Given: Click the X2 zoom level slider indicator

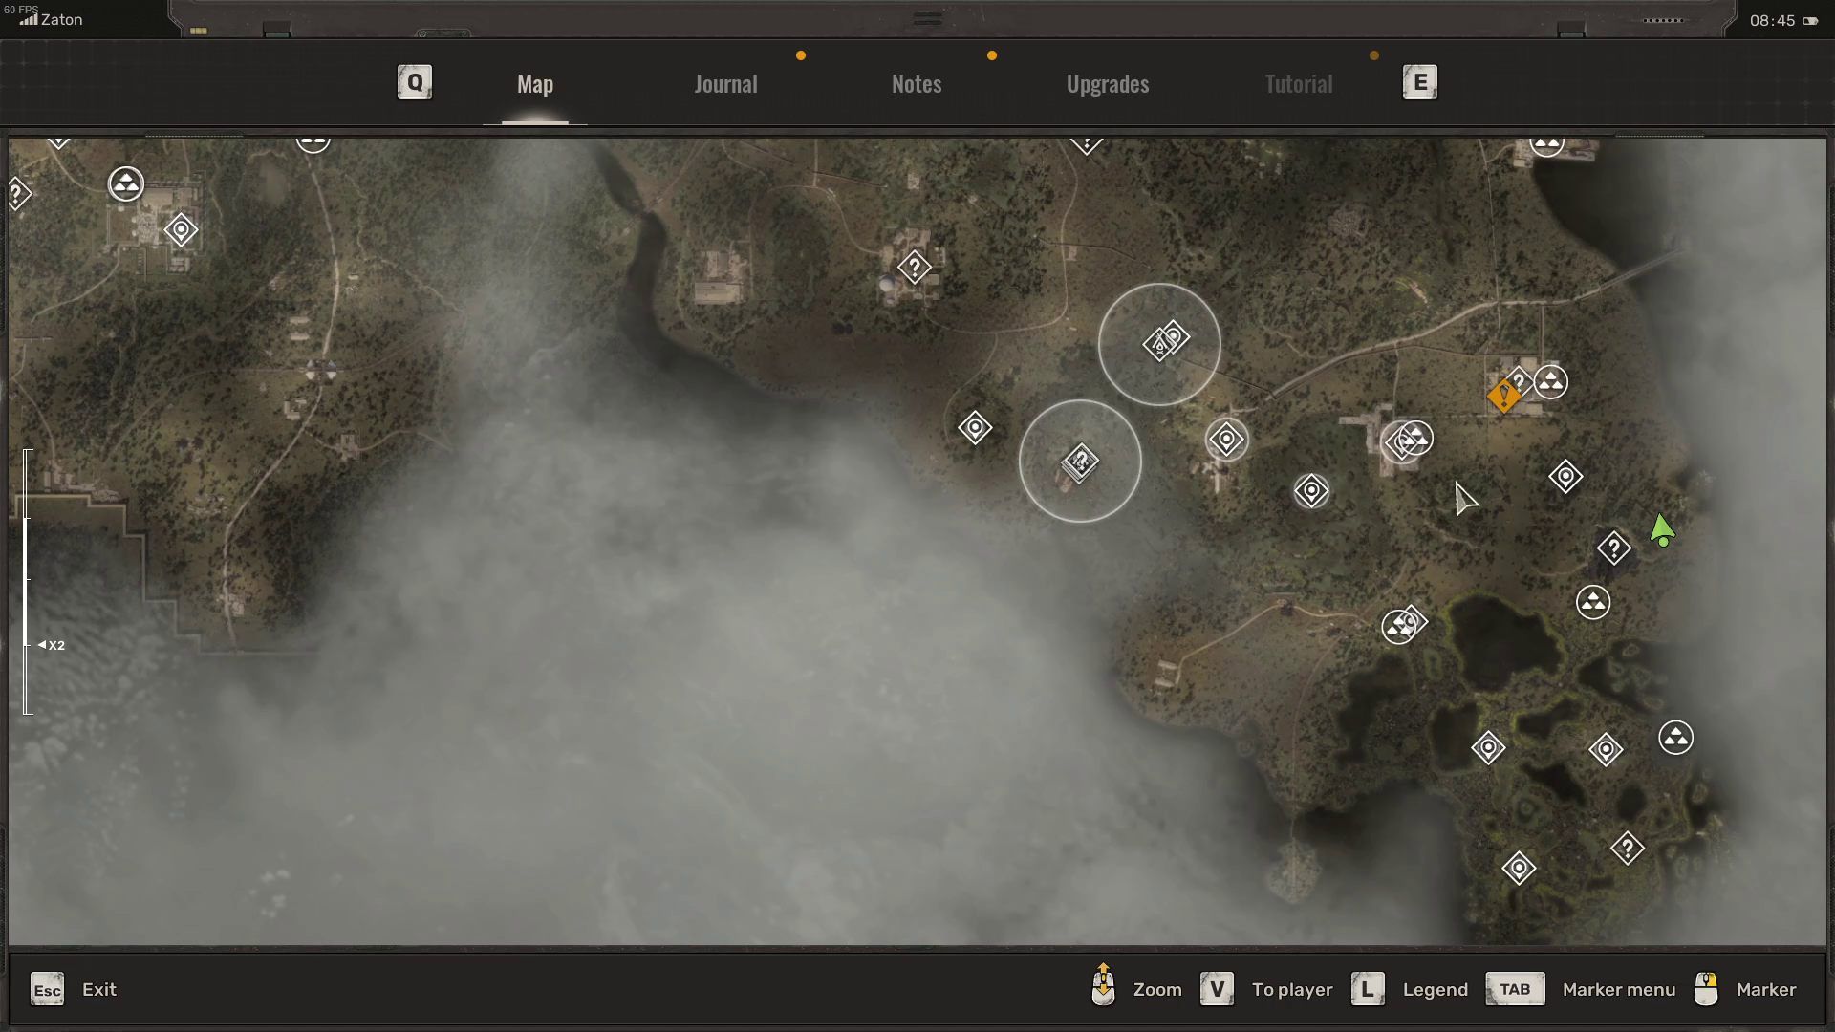Looking at the screenshot, I should 52,645.
